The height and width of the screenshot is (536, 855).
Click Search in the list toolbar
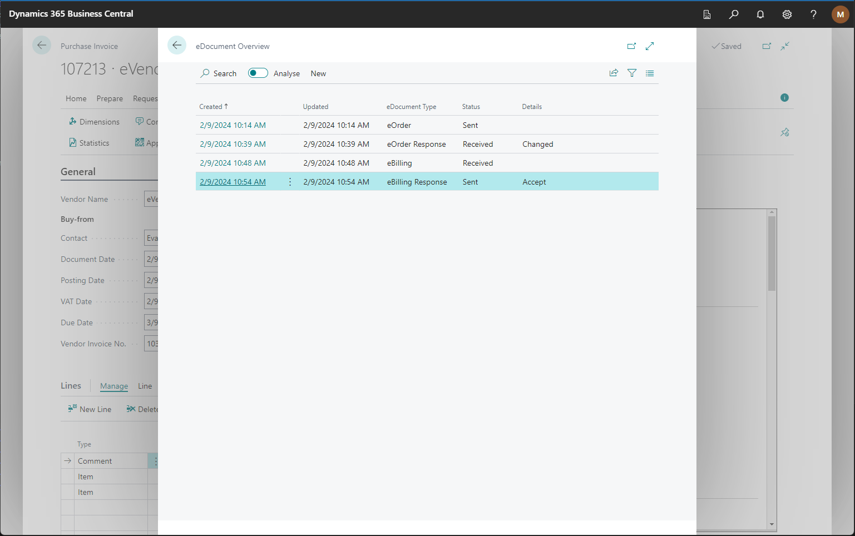219,73
